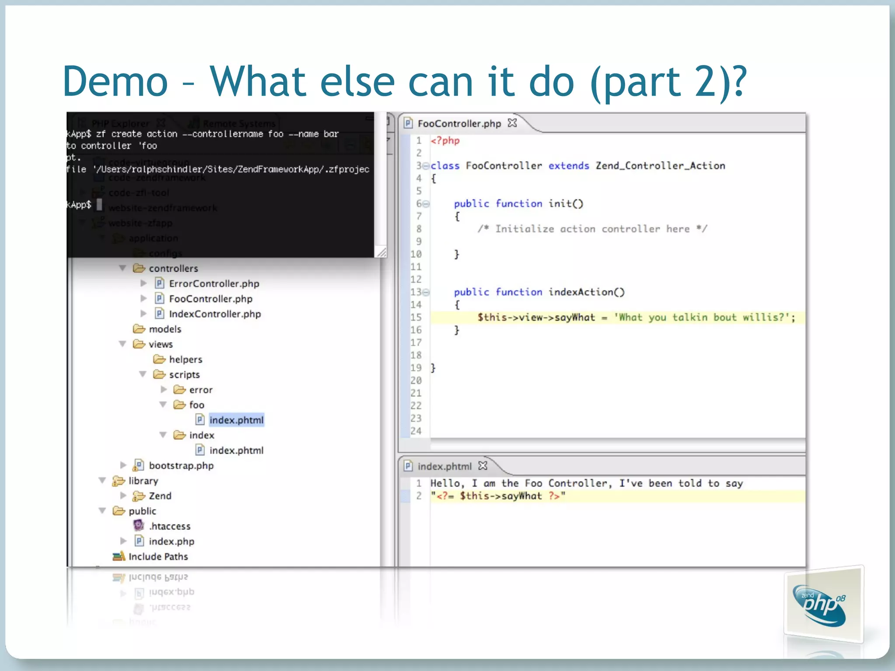Switch to FooController.php editor tab
The width and height of the screenshot is (895, 671).
pos(459,124)
